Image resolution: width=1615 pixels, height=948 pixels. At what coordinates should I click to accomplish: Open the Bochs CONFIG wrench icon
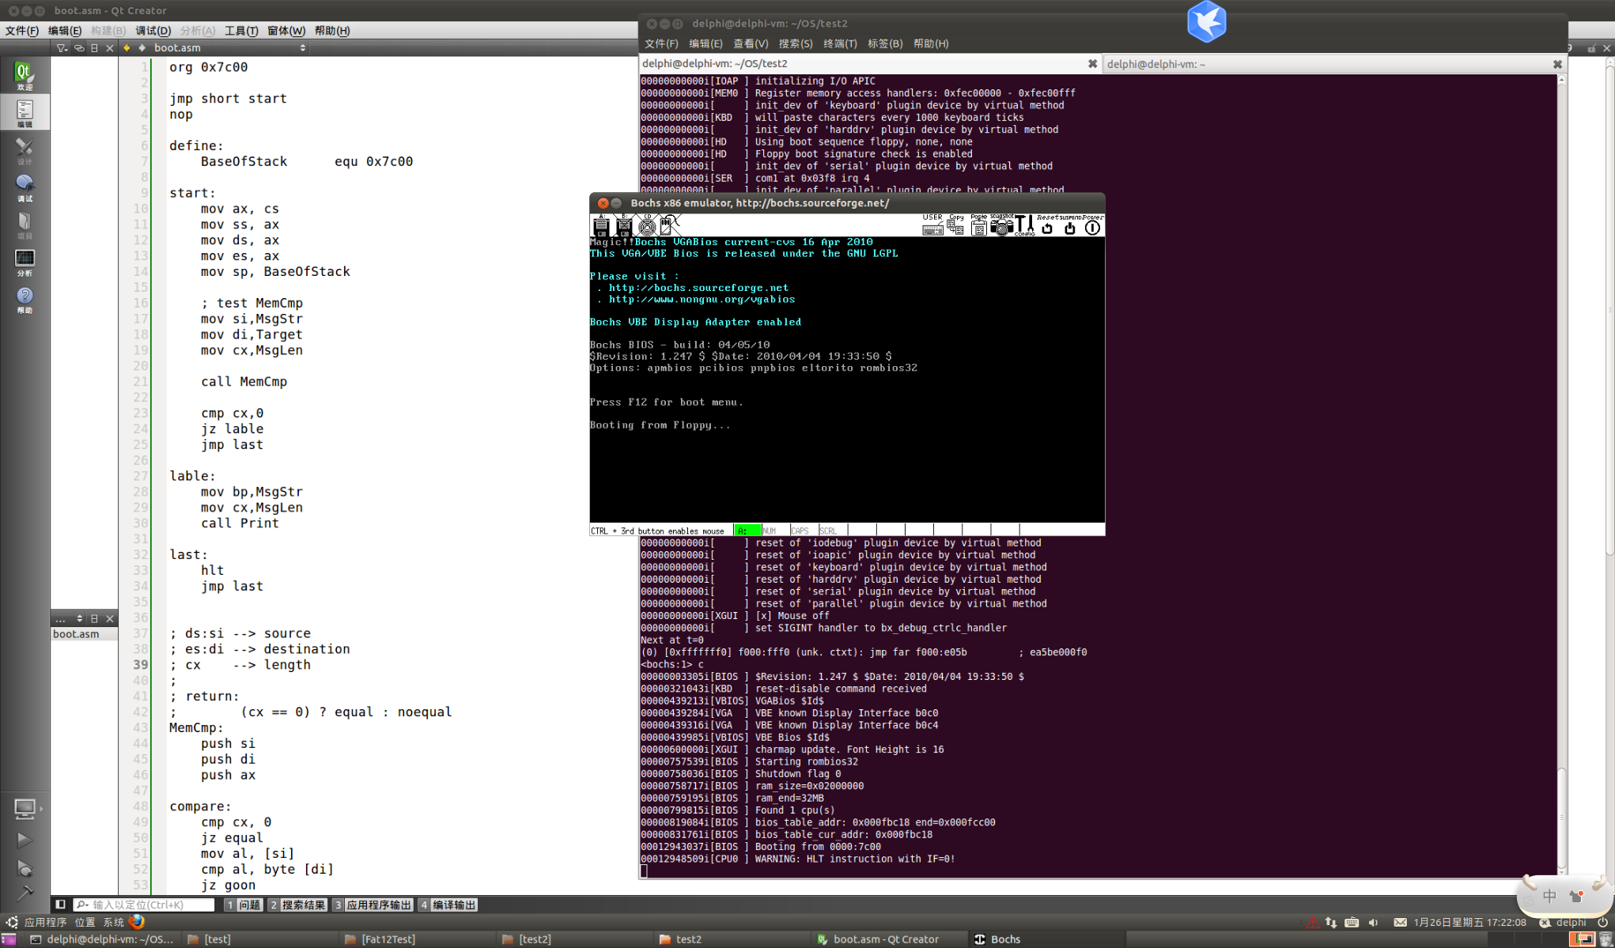1024,226
